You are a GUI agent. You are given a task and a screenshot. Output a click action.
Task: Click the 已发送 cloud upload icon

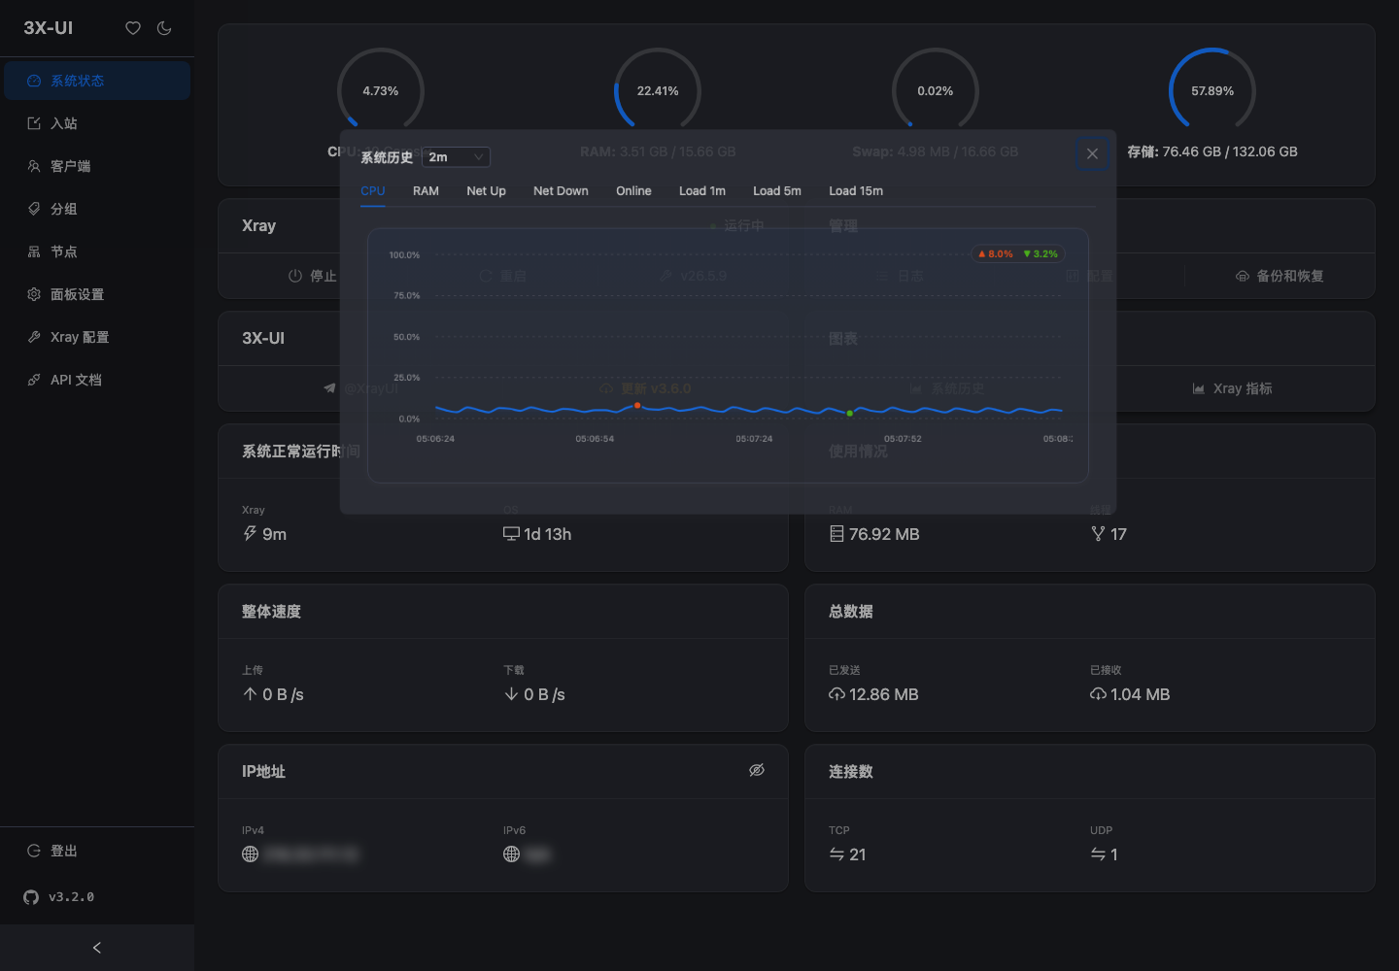(x=836, y=694)
